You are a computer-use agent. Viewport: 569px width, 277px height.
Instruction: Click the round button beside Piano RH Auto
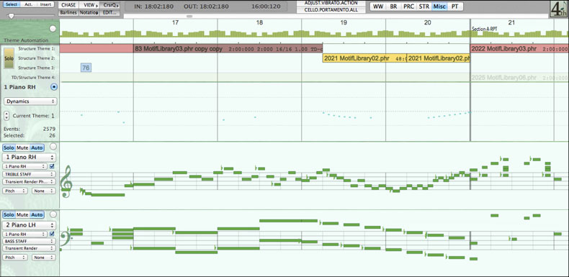pos(53,147)
